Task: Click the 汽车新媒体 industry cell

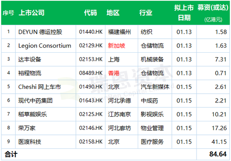Action: [x=155, y=87]
